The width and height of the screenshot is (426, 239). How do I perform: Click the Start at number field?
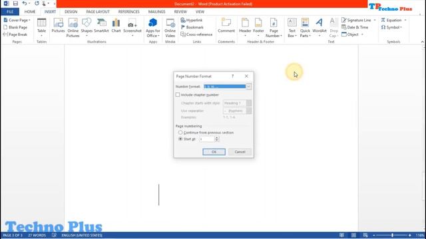pyautogui.click(x=207, y=139)
